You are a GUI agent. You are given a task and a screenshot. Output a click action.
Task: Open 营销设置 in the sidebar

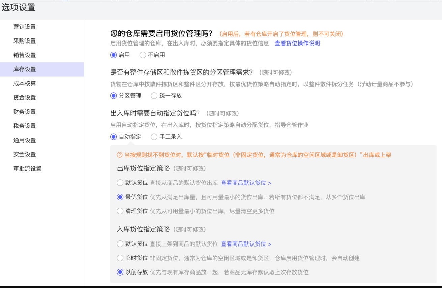pyautogui.click(x=25, y=27)
